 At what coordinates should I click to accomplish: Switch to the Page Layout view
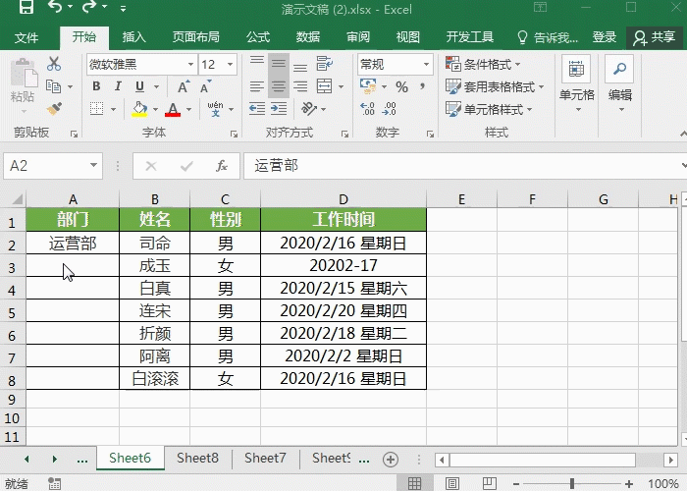coord(452,483)
